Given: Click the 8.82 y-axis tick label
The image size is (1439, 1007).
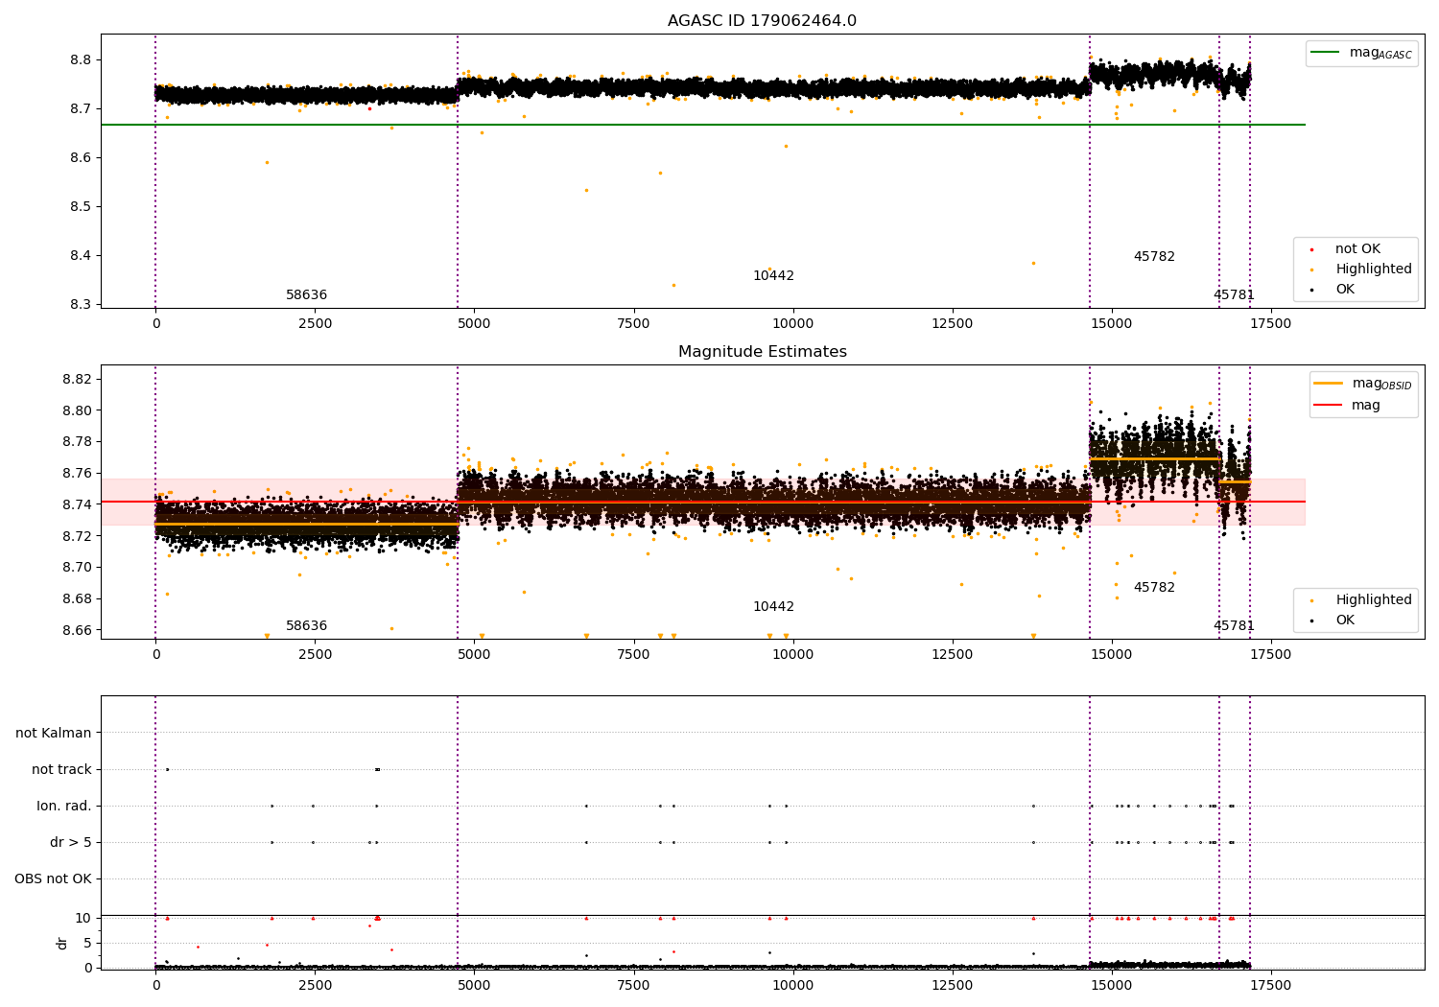Looking at the screenshot, I should 78,379.
